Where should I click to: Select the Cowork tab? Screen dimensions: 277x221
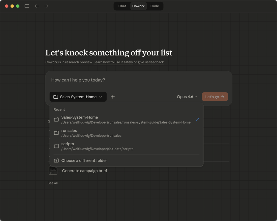(138, 6)
